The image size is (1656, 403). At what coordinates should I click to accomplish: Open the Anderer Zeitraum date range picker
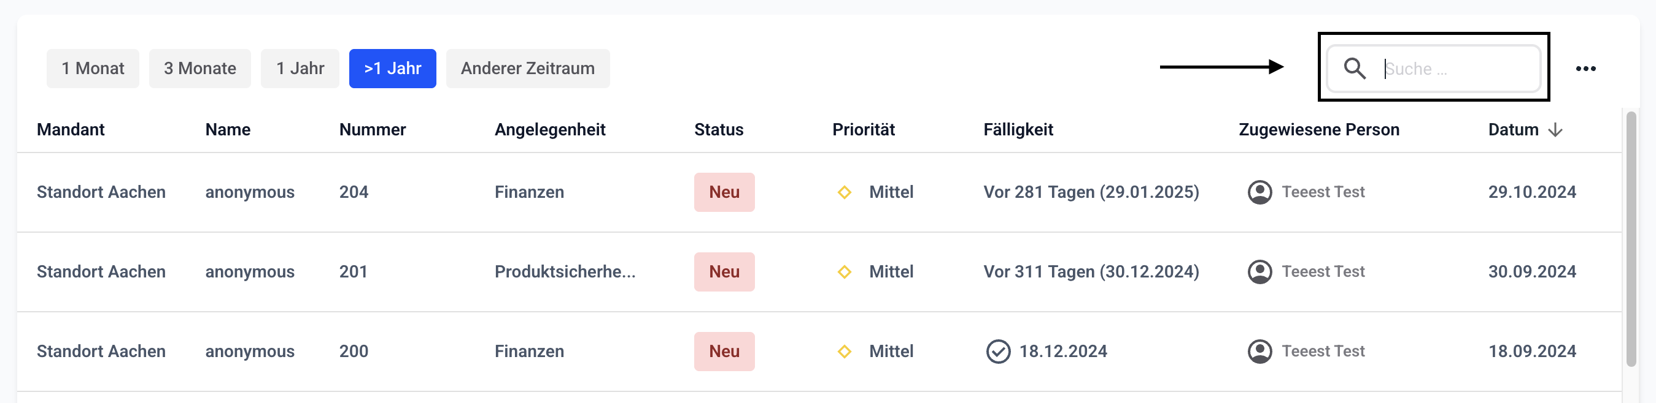click(527, 68)
